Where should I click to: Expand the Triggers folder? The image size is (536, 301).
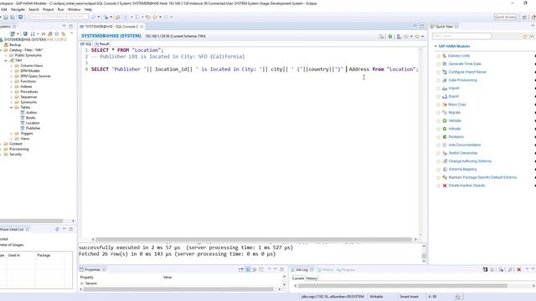[11, 134]
